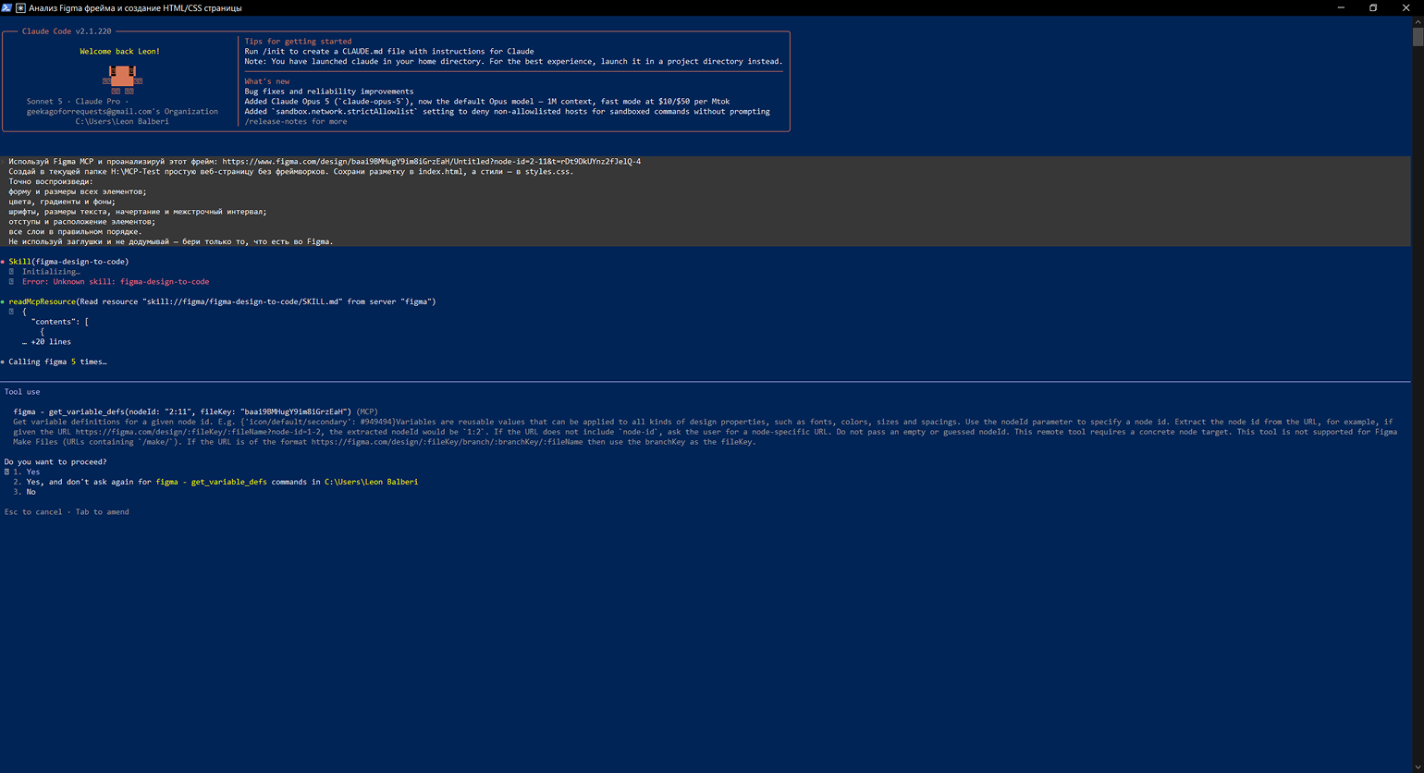Click the 'Error: Unknown skill' message
This screenshot has height=773, width=1424.
[x=116, y=282]
